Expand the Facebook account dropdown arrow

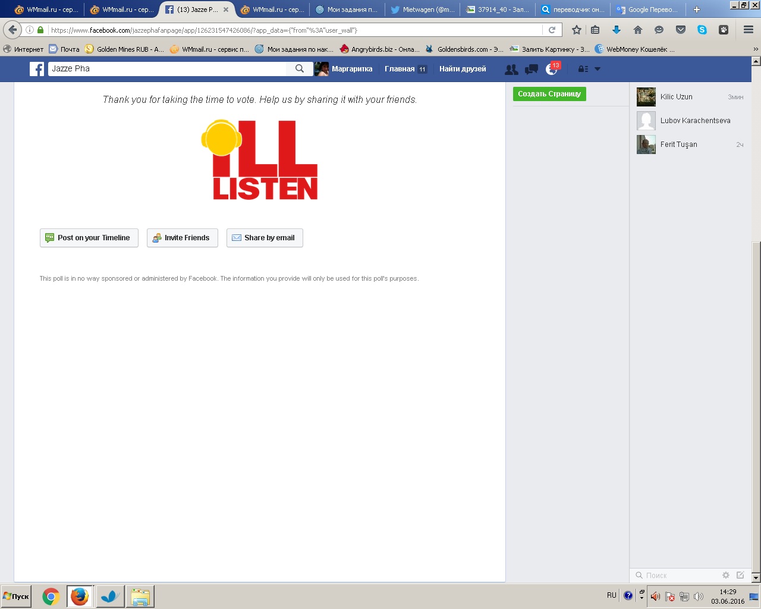(x=598, y=69)
